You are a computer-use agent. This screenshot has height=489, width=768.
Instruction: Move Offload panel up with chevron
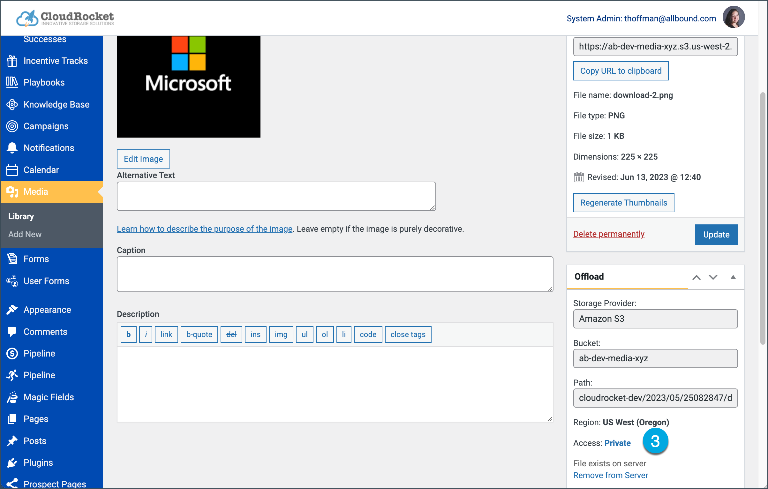[696, 277]
